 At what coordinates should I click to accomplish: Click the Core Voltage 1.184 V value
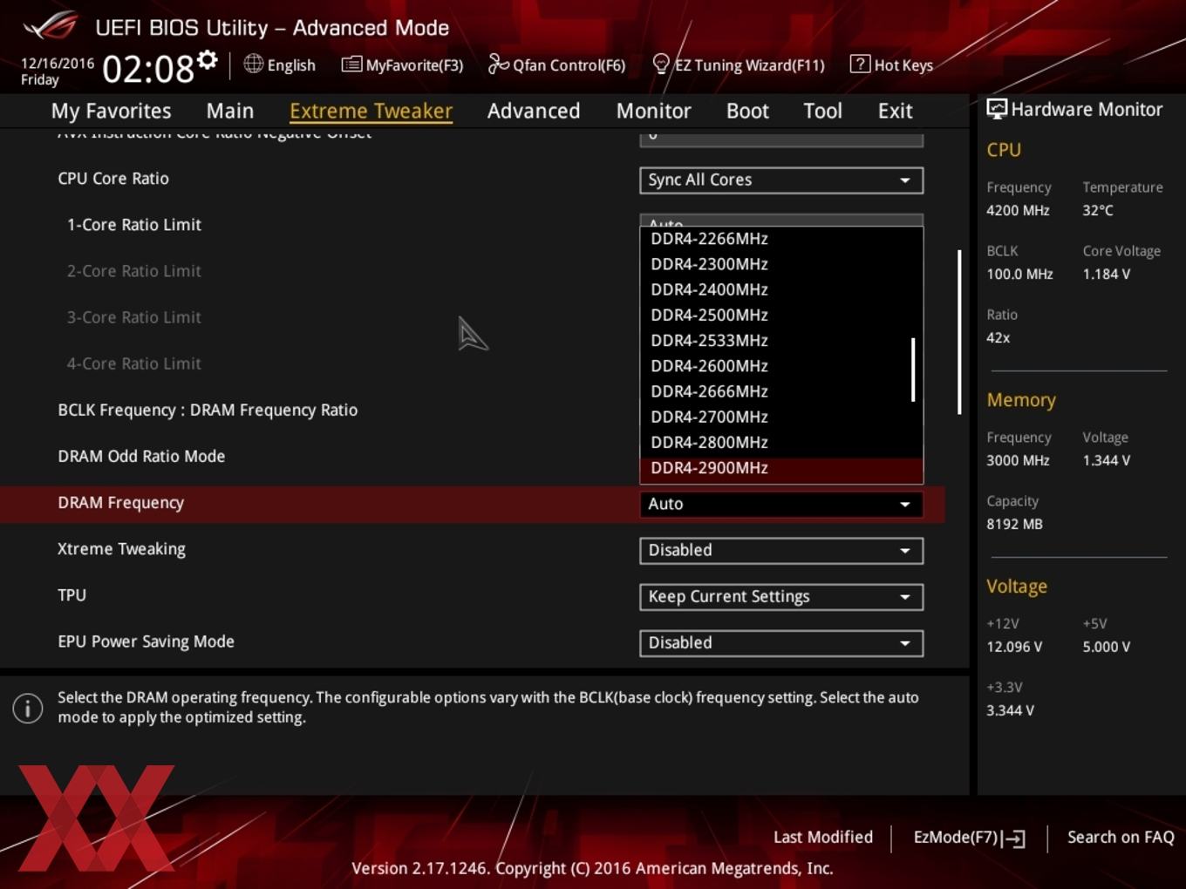click(1106, 274)
